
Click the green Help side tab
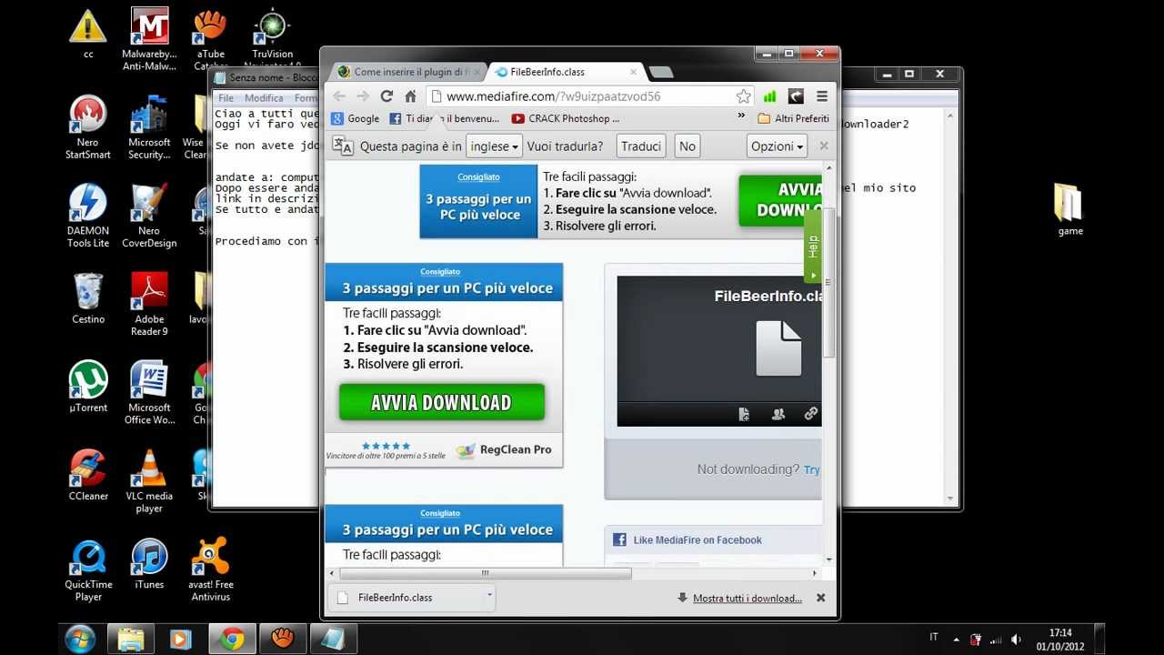pyautogui.click(x=813, y=247)
